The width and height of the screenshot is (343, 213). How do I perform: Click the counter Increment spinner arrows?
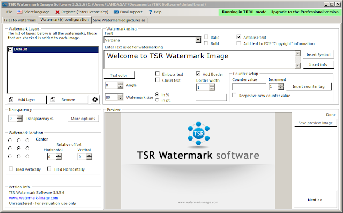click(281, 86)
